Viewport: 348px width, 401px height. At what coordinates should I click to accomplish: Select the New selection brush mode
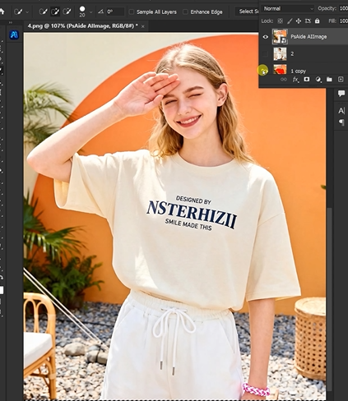pyautogui.click(x=43, y=12)
